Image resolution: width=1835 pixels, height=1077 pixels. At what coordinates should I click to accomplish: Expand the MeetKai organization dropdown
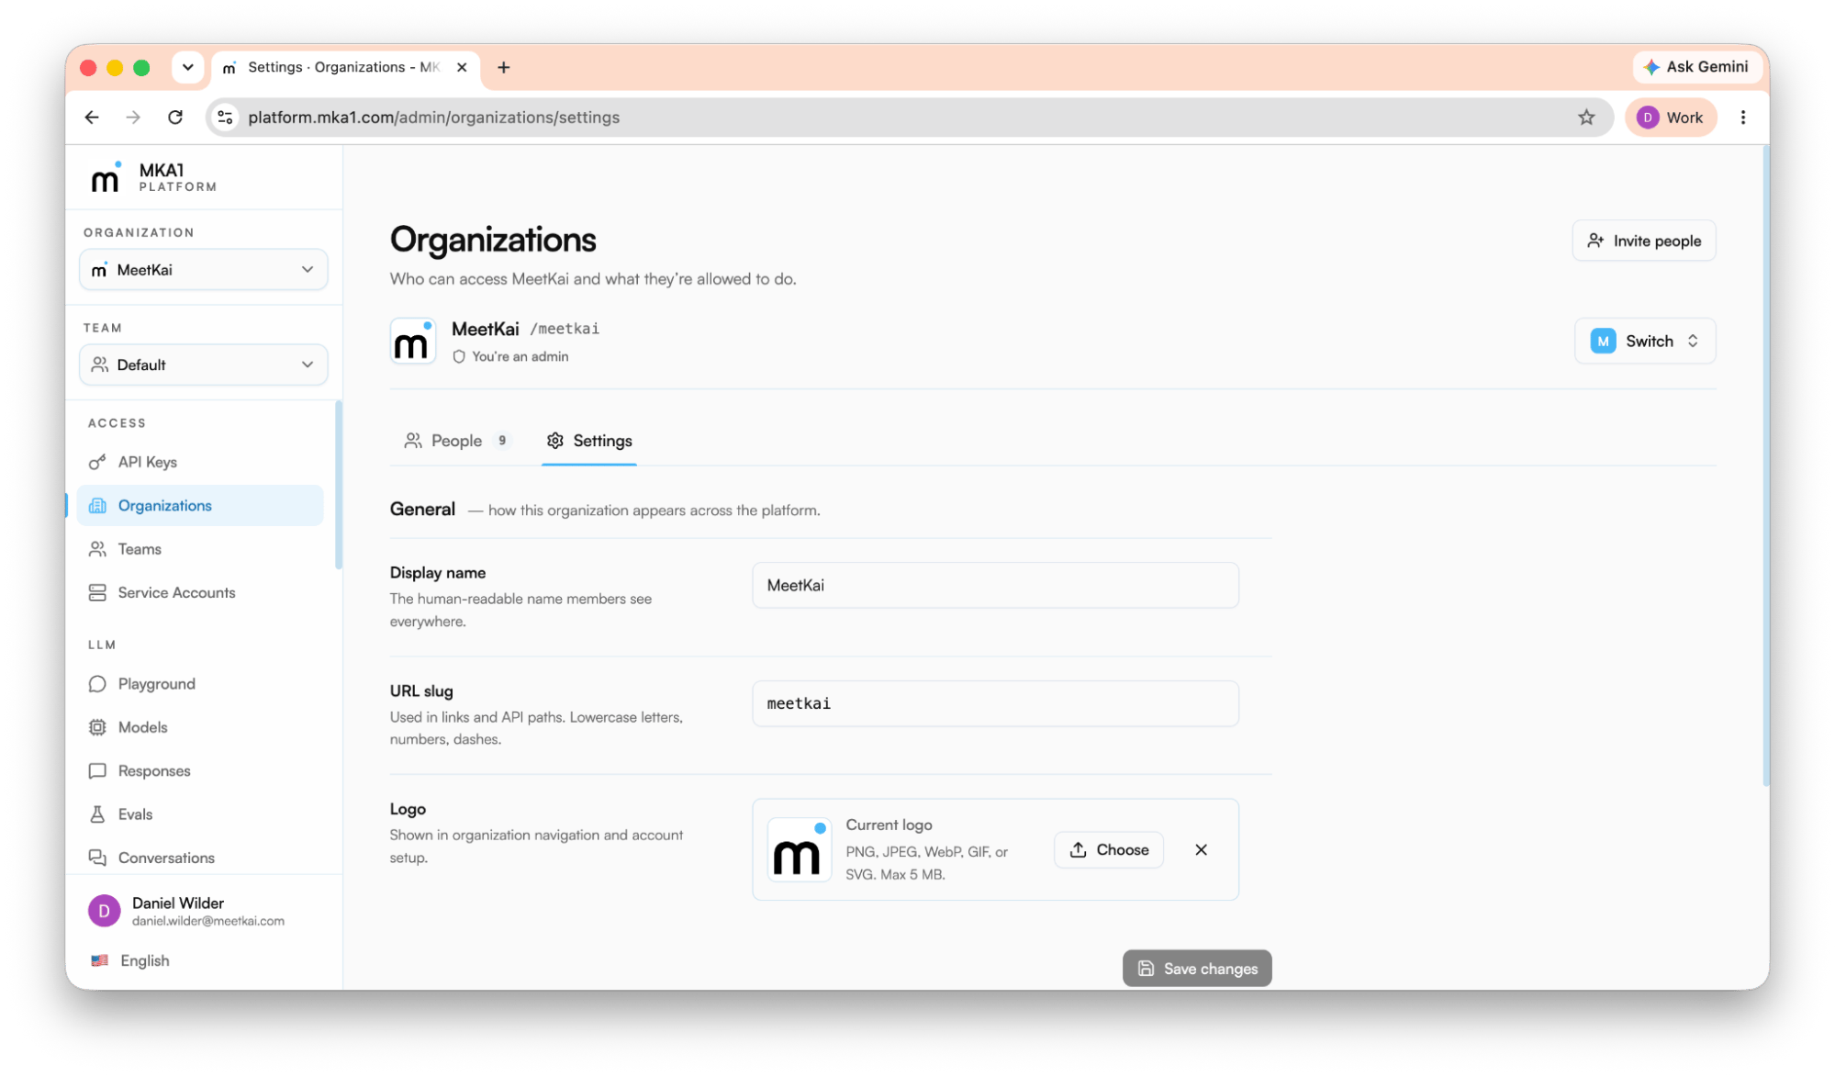tap(203, 269)
